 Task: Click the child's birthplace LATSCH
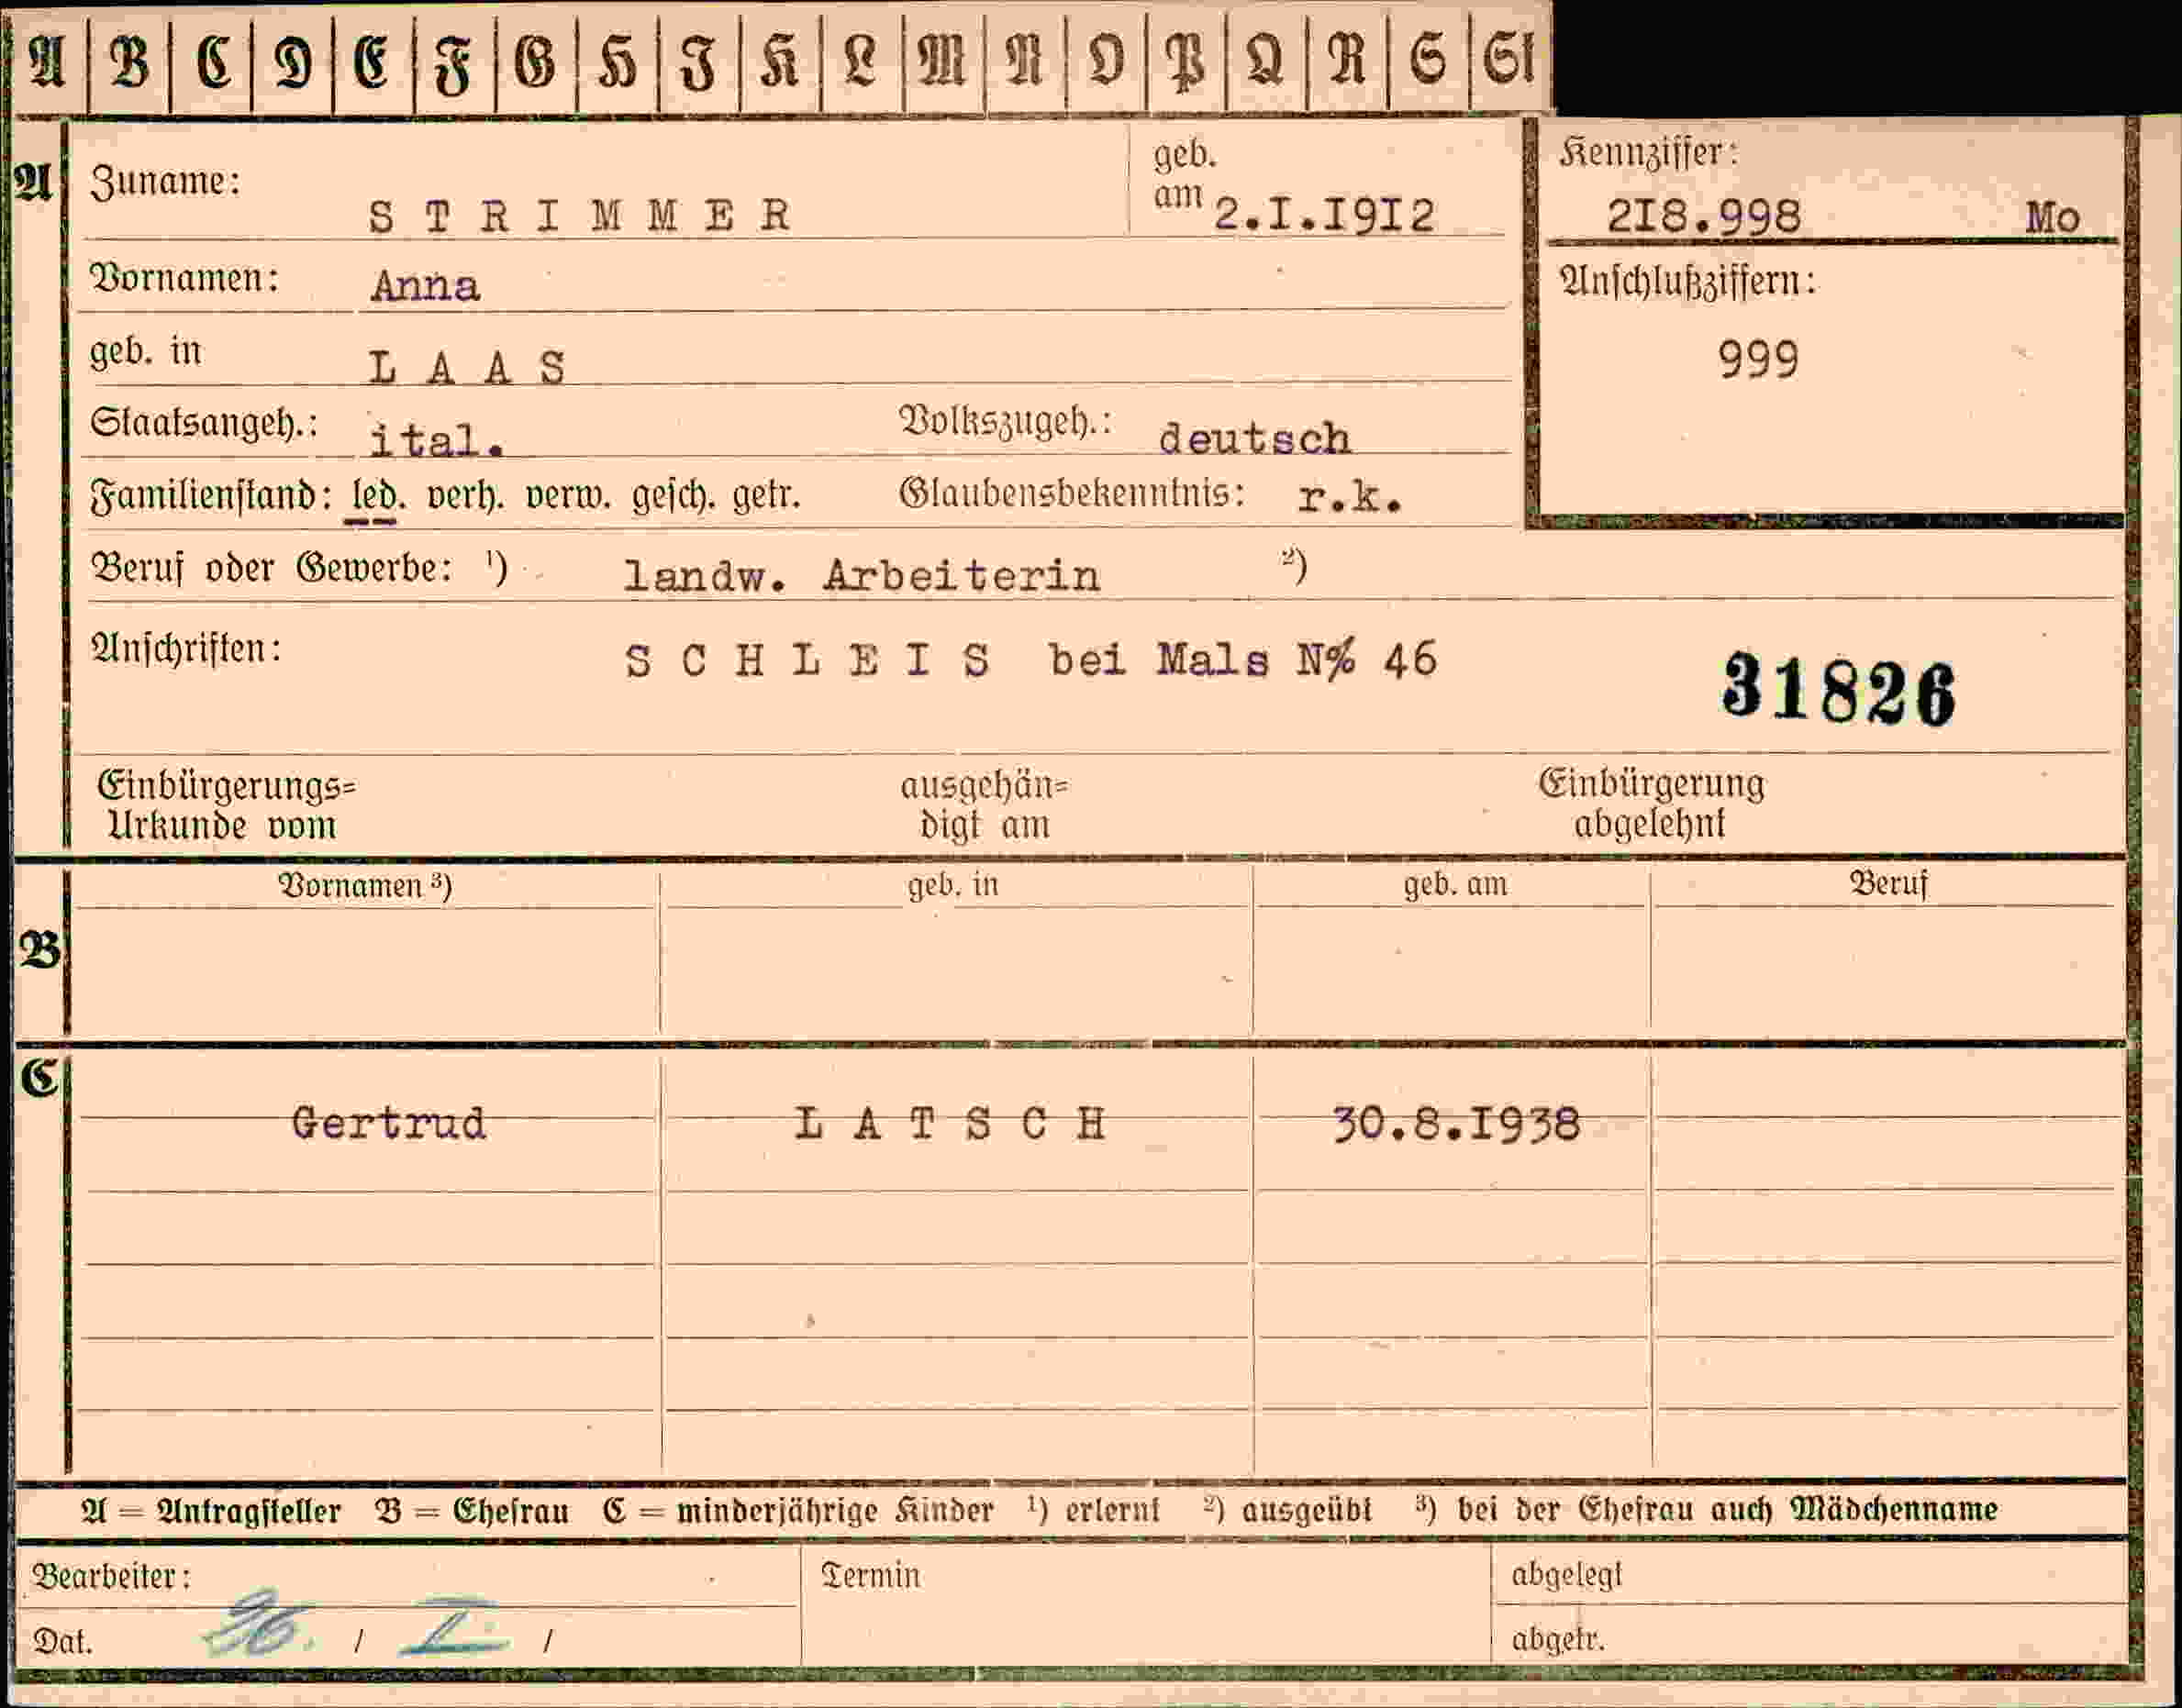pos(951,1125)
